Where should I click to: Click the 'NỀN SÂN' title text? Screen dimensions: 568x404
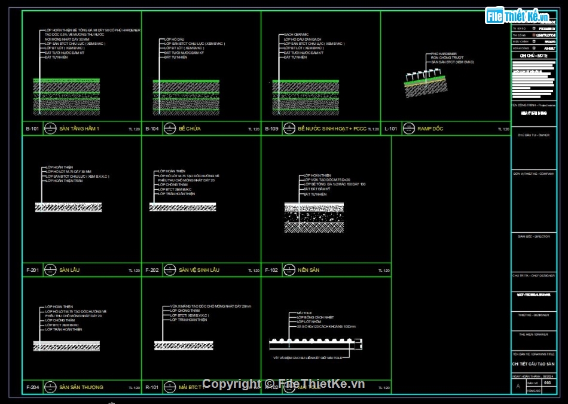(309, 270)
